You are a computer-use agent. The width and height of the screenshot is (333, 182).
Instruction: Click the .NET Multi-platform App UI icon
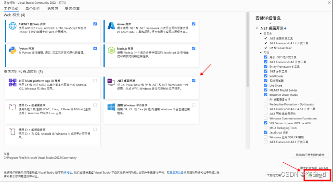click(x=13, y=82)
